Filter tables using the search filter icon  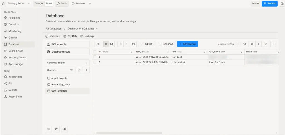(x=72, y=70)
